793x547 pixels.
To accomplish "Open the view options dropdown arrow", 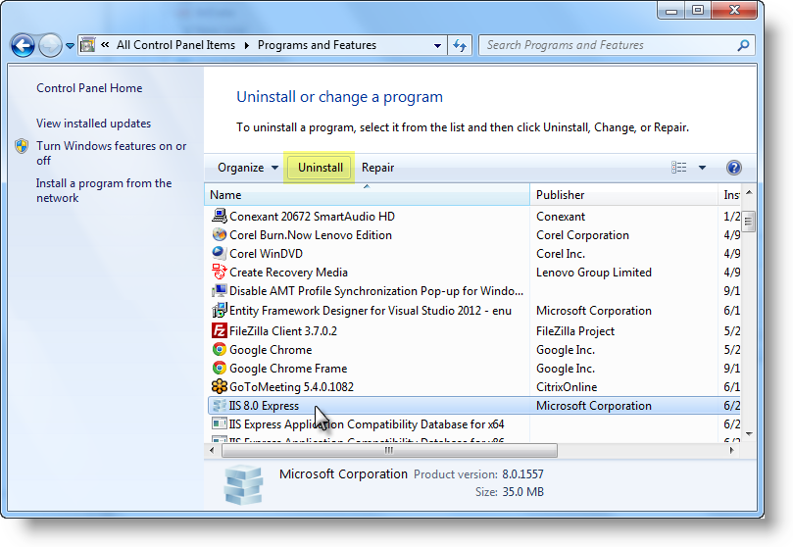I will 702,168.
